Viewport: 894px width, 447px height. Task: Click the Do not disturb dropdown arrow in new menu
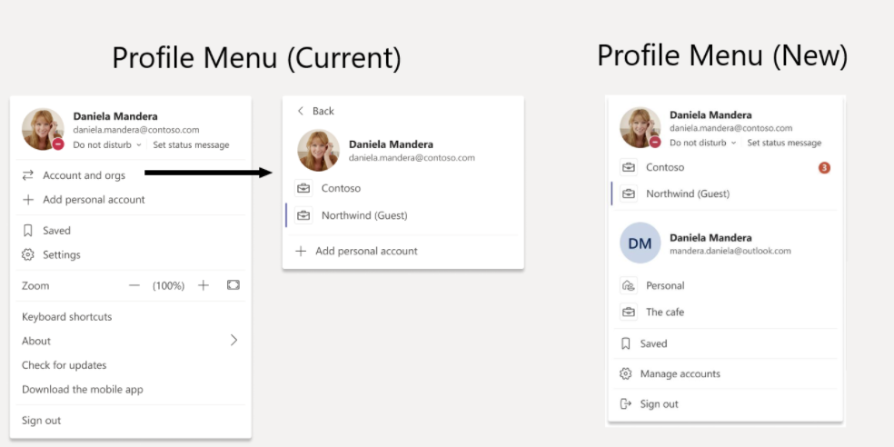pyautogui.click(x=734, y=143)
